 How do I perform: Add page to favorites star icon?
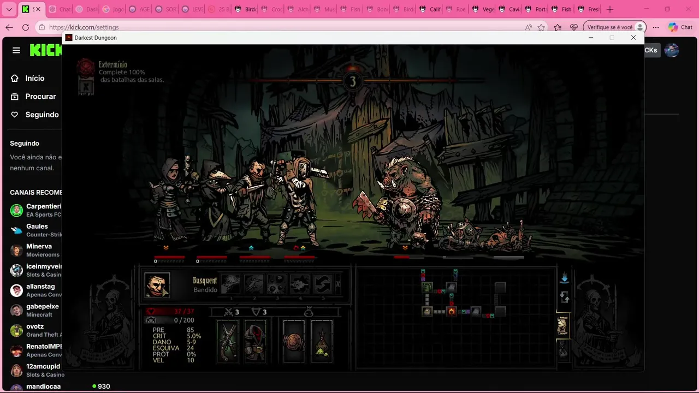(x=541, y=27)
